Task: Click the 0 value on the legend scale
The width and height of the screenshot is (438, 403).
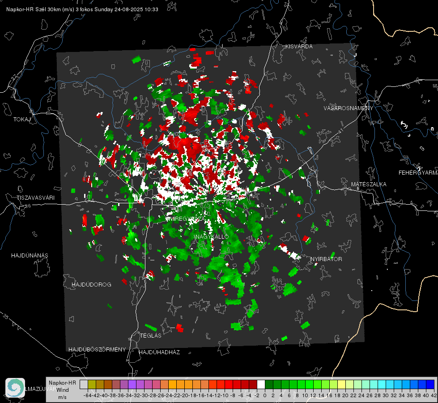Action: [265, 395]
